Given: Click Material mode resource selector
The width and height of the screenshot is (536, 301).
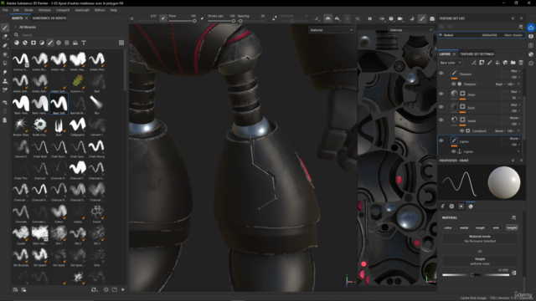Looking at the screenshot, I should 480,238.
